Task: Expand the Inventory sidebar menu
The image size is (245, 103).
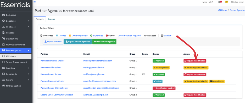Action: (x=16, y=68)
